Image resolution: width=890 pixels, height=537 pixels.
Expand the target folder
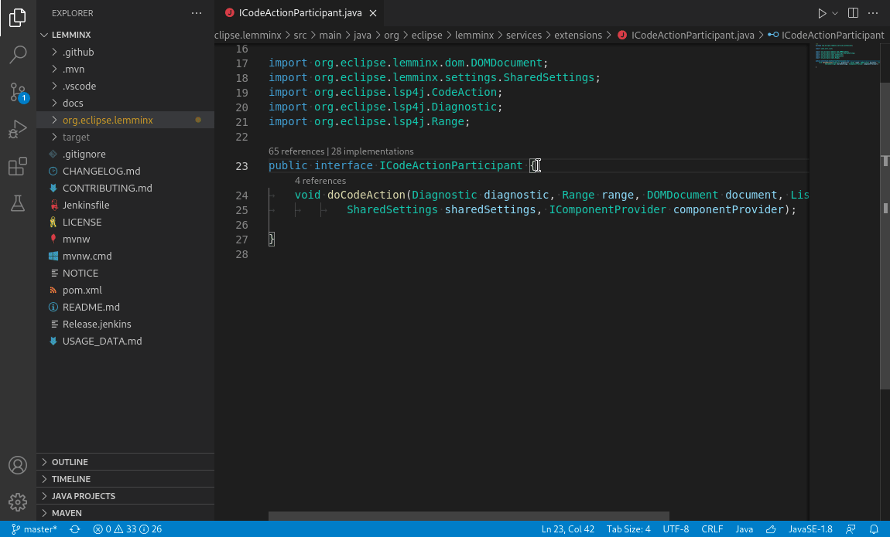tap(54, 137)
